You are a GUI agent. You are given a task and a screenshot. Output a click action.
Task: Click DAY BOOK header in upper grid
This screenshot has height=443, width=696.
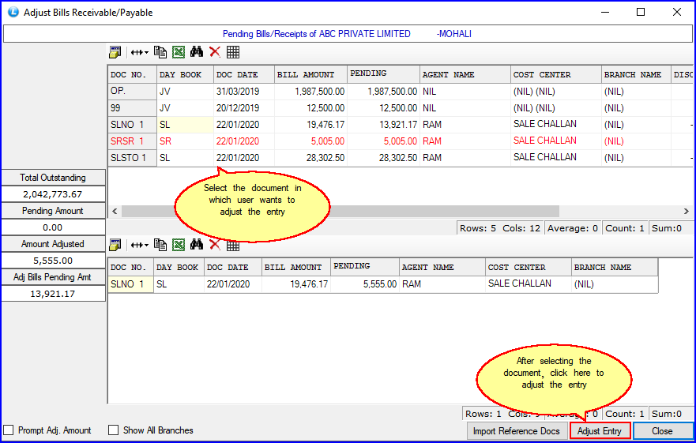[185, 74]
